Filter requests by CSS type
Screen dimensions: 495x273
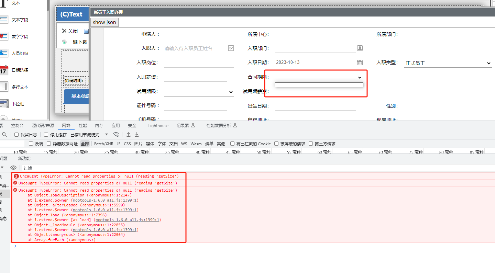tap(128, 144)
